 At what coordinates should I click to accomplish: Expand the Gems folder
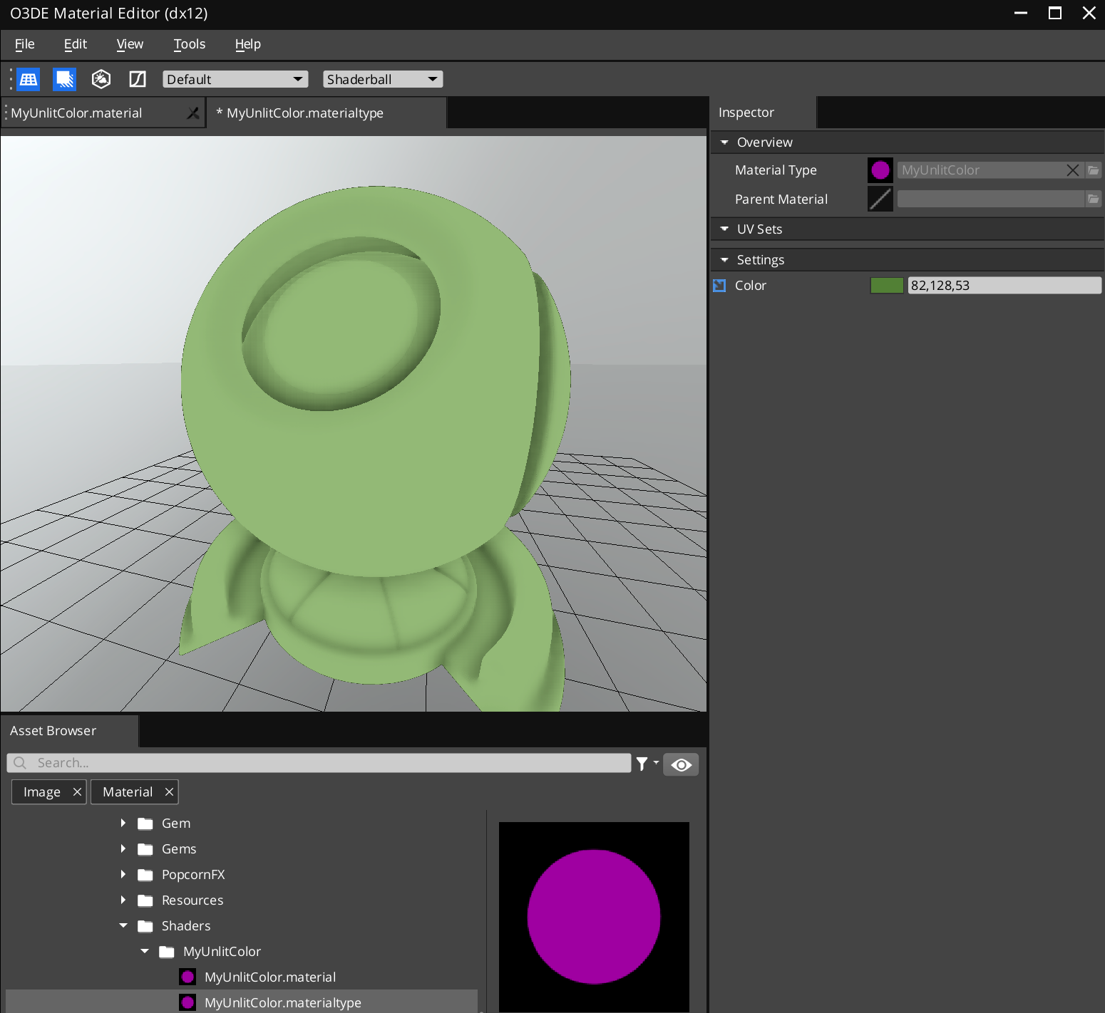[123, 848]
